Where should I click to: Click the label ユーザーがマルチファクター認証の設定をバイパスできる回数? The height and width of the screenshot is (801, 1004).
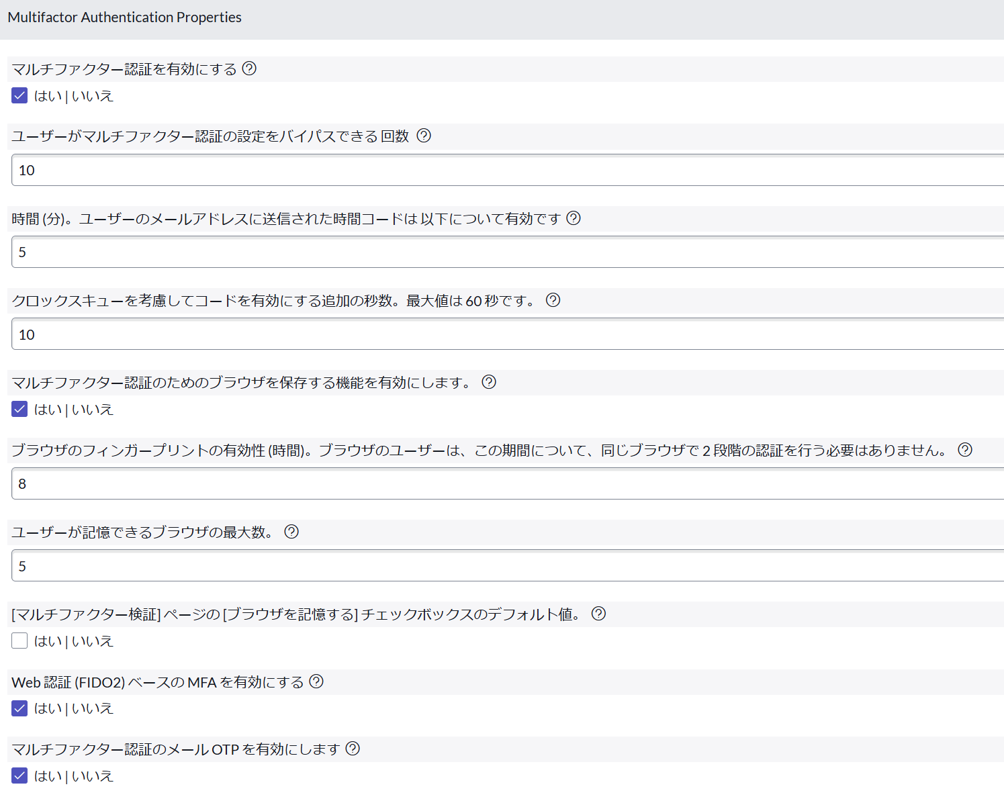[210, 136]
